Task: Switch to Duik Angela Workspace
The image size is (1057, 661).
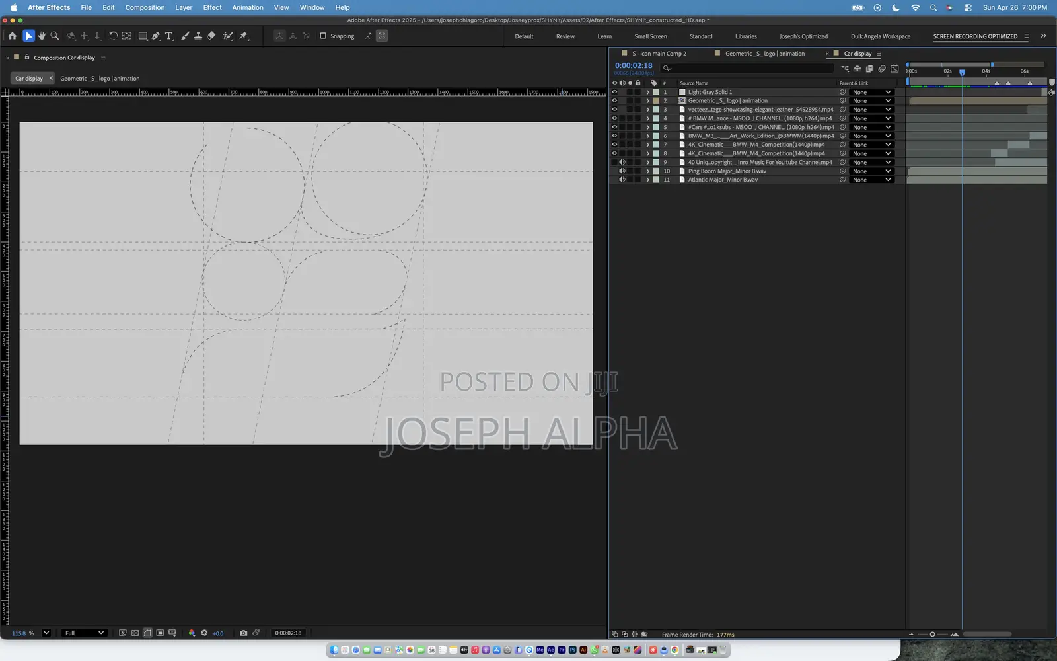Action: click(x=881, y=36)
